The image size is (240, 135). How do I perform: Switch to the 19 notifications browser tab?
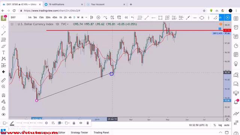[x=64, y=4]
